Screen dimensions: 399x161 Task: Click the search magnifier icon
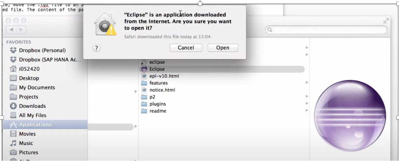[270, 30]
